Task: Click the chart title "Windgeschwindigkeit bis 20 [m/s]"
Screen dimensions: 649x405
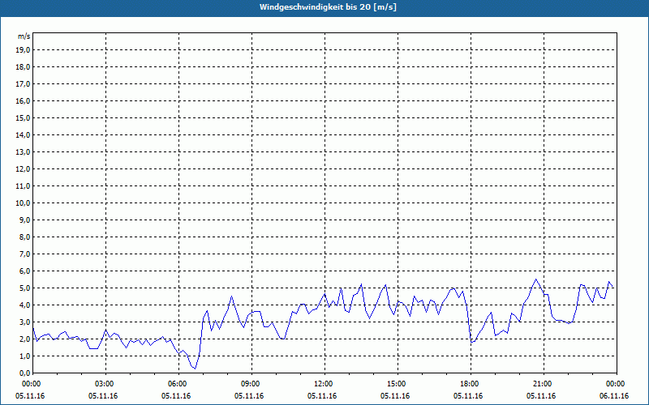Action: tap(328, 7)
